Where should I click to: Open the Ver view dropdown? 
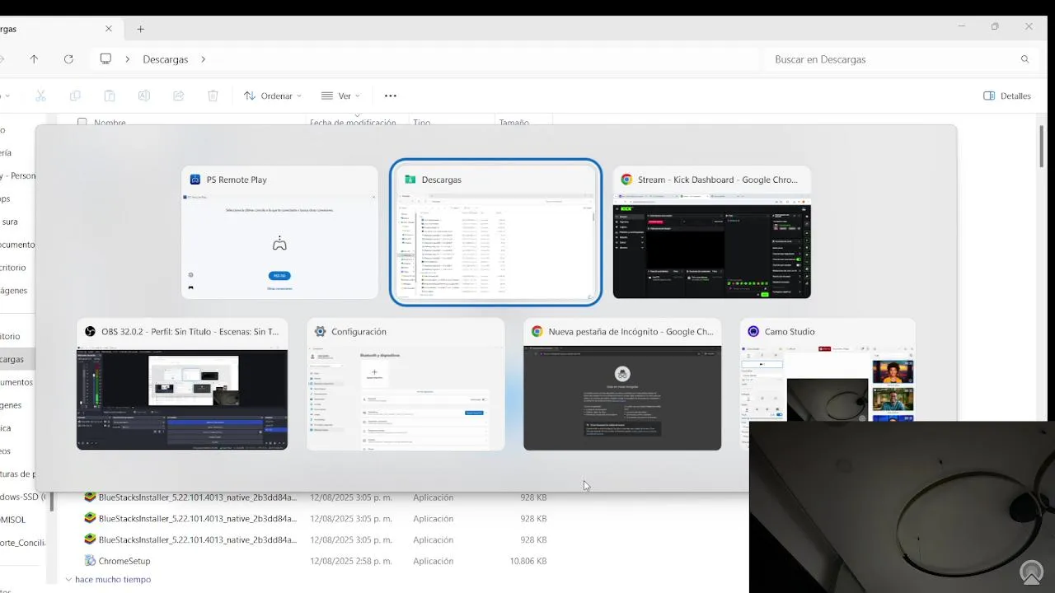(x=340, y=96)
